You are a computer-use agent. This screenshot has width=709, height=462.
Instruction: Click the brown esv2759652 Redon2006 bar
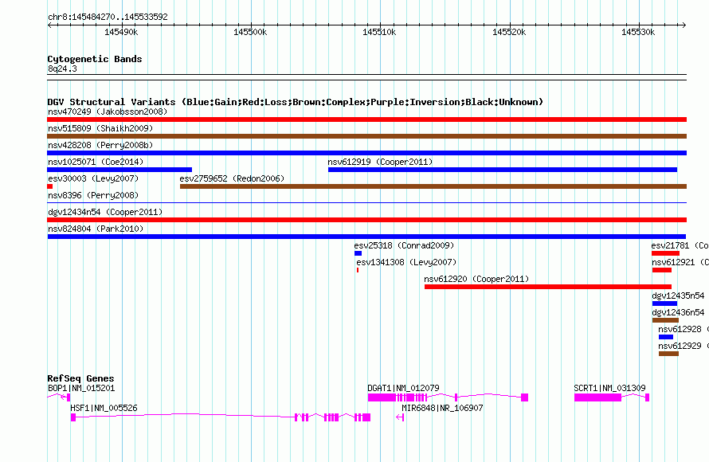point(433,186)
